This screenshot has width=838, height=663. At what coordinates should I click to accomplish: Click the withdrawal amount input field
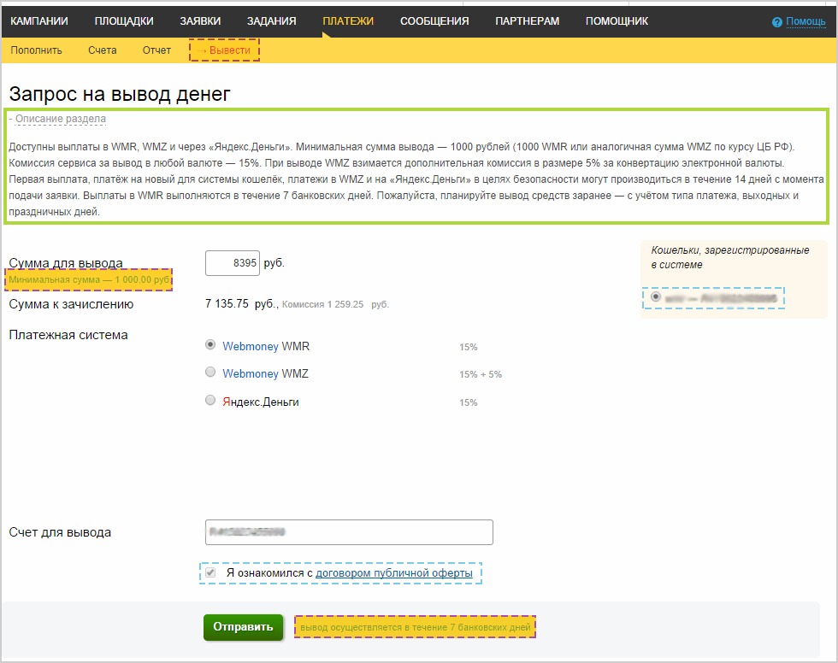click(232, 263)
